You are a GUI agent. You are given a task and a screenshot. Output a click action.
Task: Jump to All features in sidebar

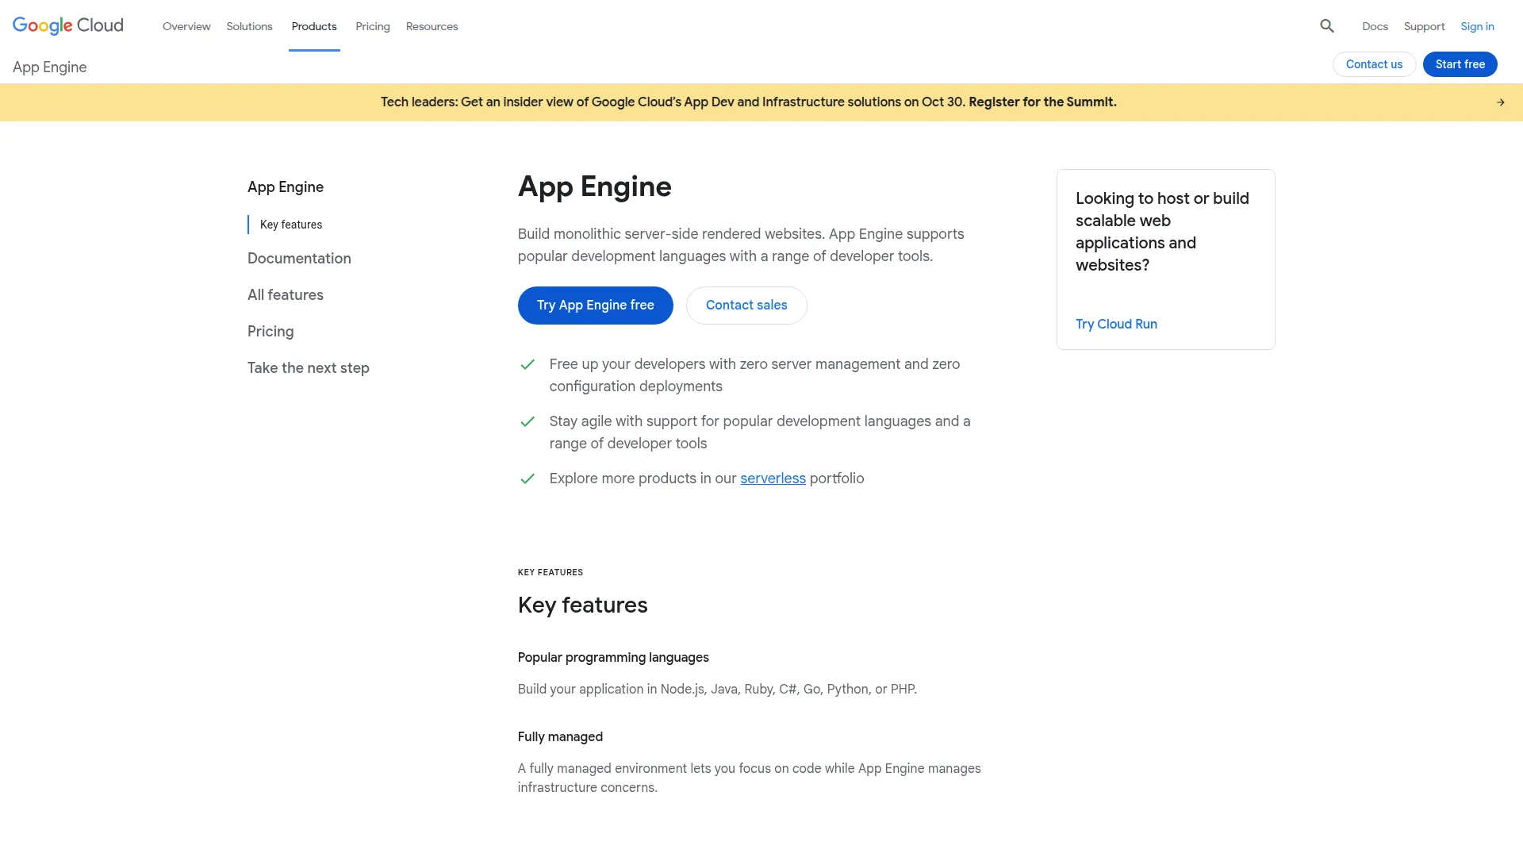pos(286,295)
